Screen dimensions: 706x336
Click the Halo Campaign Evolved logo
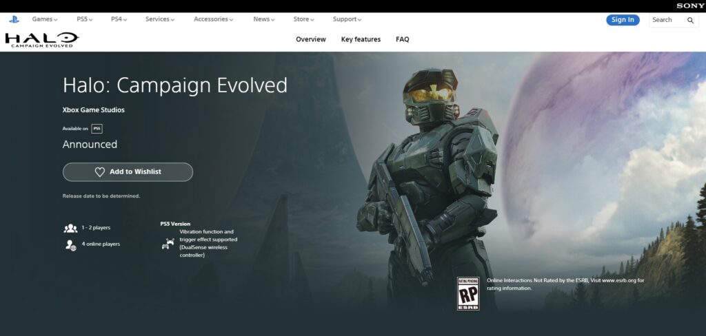(x=41, y=40)
